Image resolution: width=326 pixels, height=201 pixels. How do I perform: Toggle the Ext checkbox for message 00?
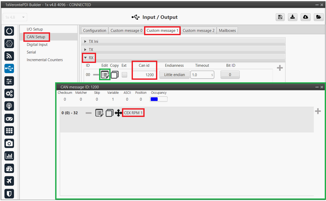pyautogui.click(x=124, y=75)
